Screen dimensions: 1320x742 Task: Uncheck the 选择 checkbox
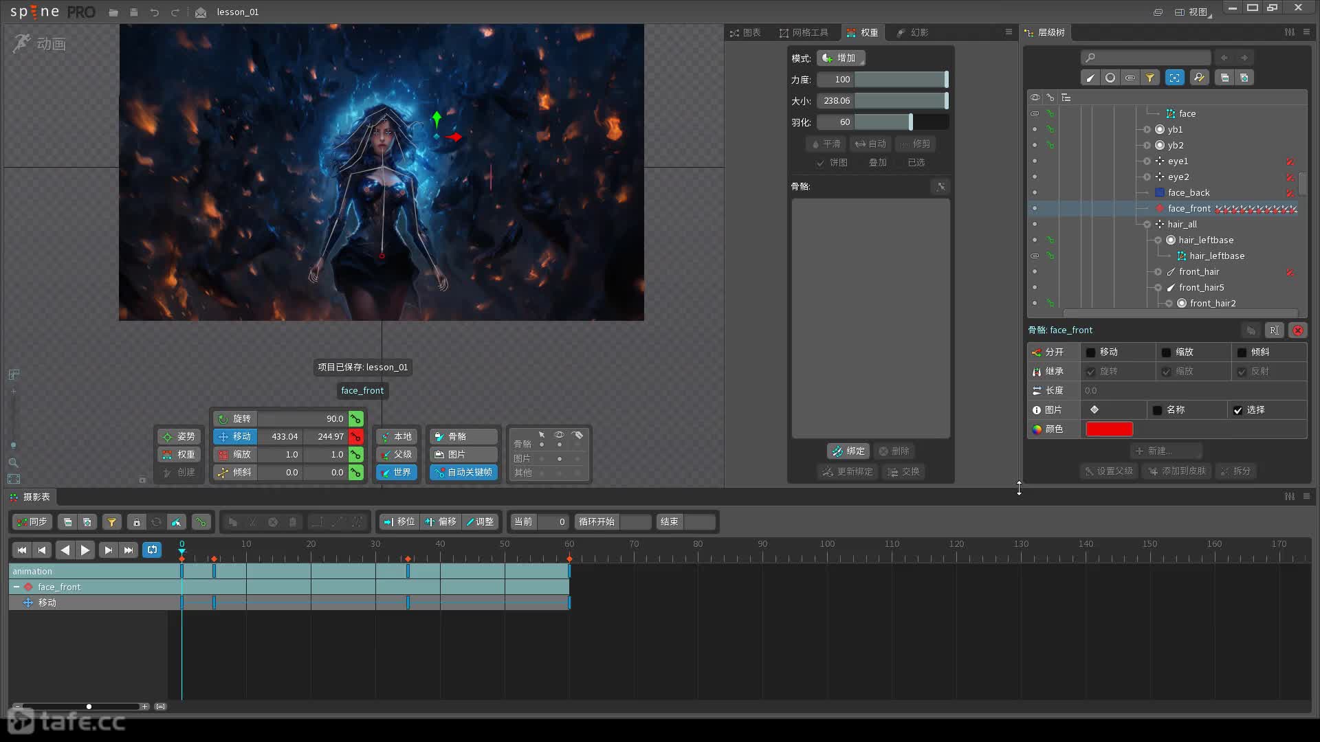1237,410
